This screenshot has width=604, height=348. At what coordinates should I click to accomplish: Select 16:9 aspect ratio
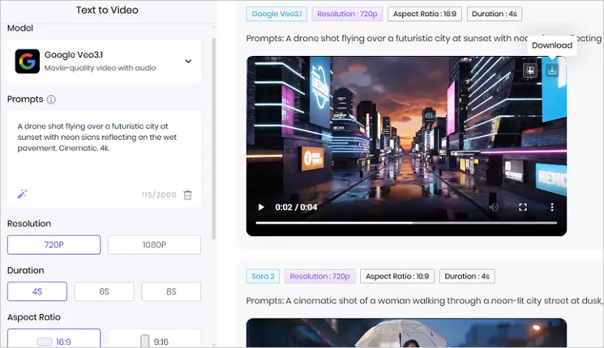tap(54, 338)
